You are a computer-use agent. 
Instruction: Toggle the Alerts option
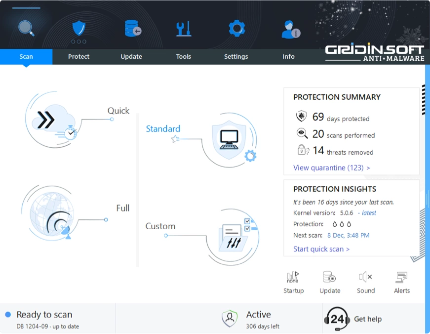point(402,283)
